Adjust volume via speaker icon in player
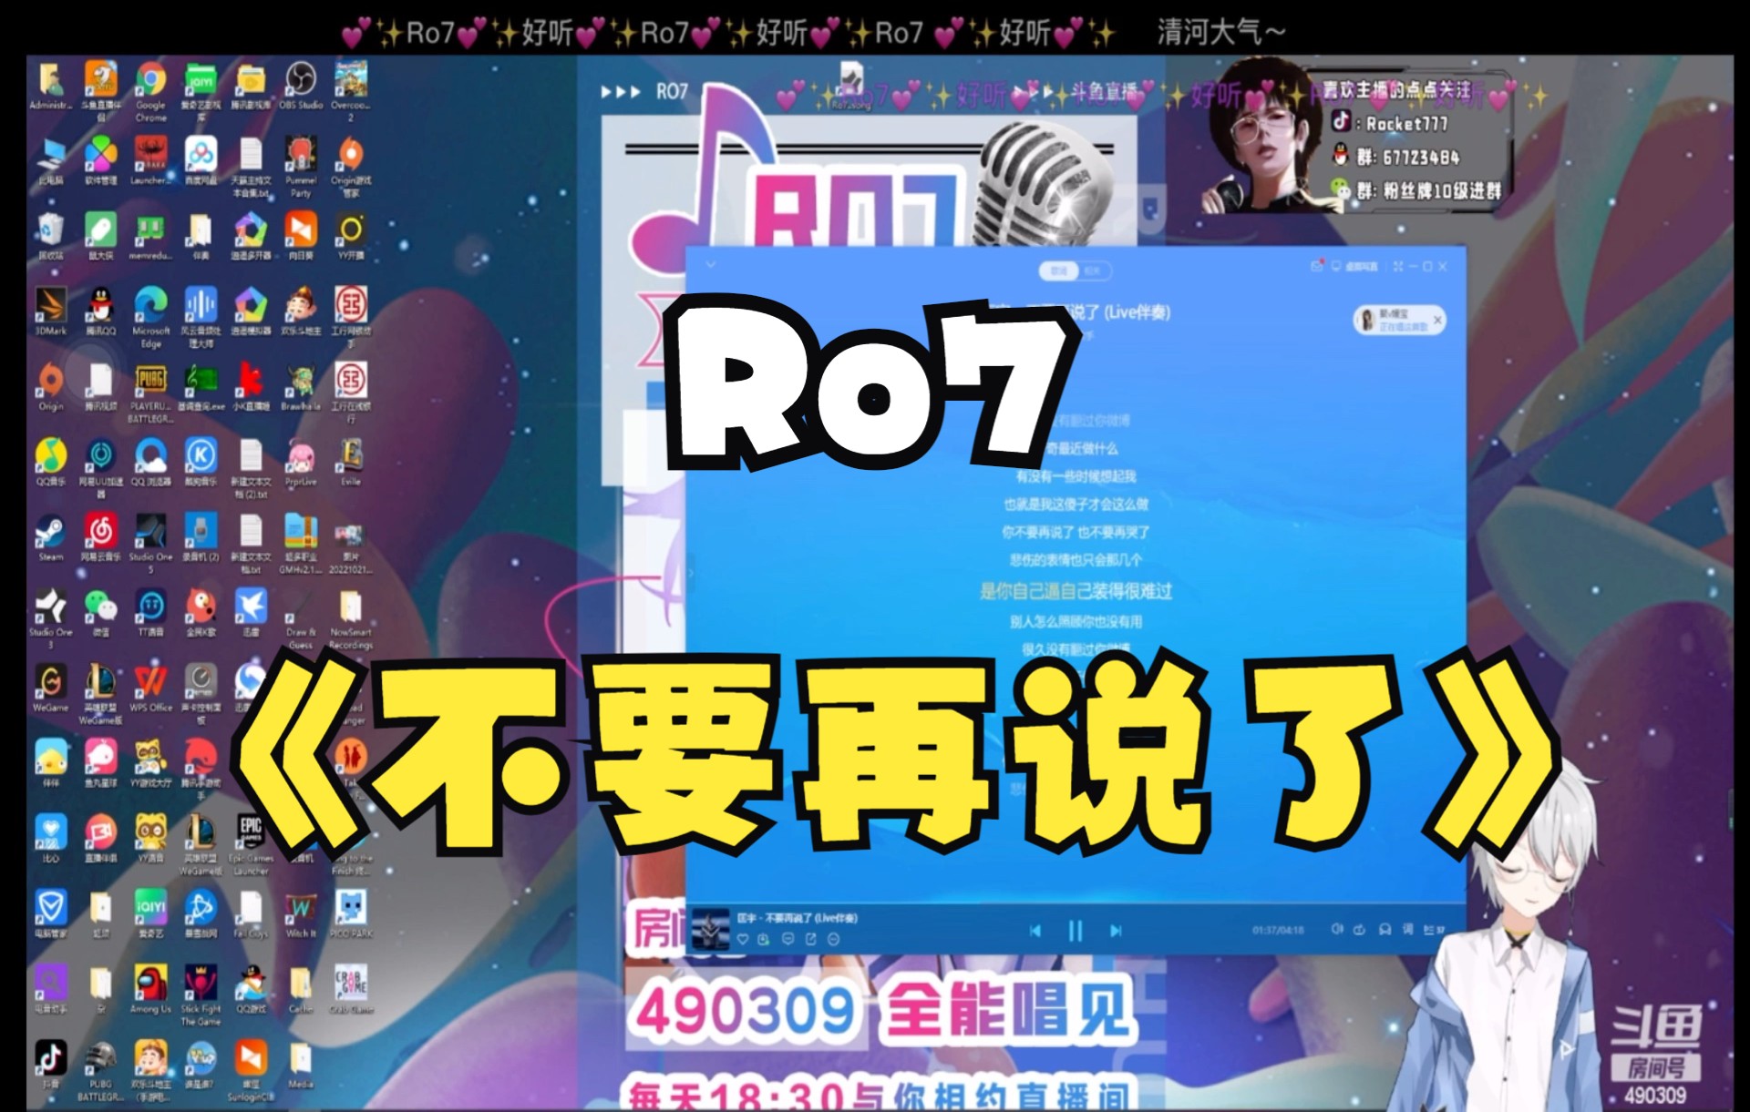Image resolution: width=1750 pixels, height=1112 pixels. click(x=1337, y=929)
